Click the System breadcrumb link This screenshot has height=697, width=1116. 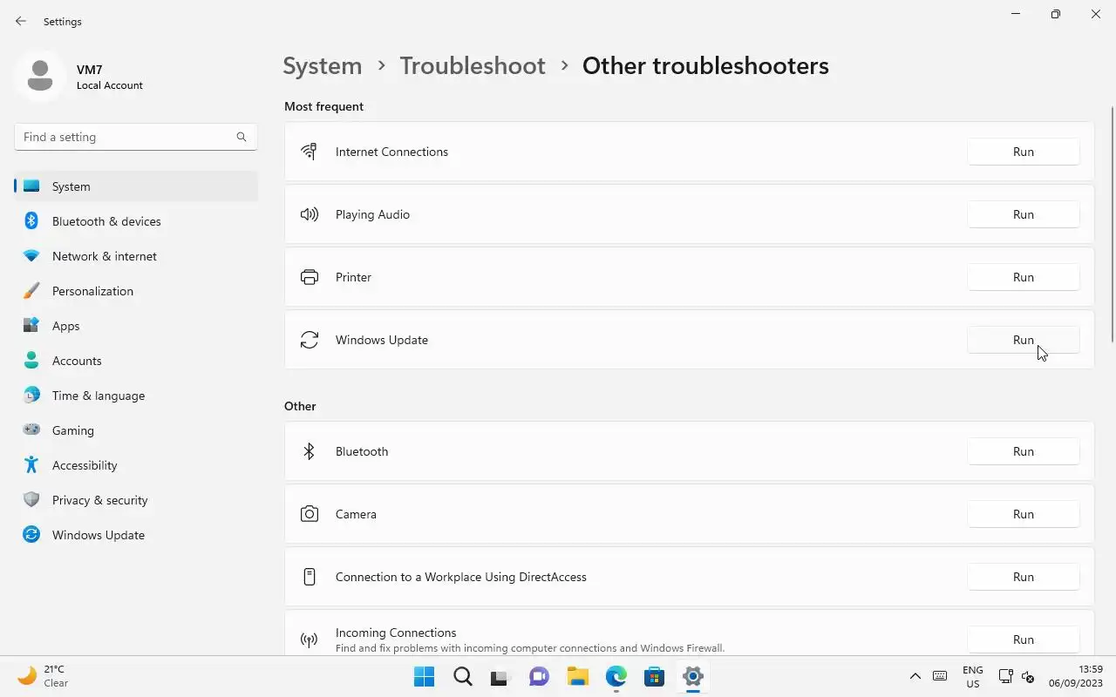323,65
